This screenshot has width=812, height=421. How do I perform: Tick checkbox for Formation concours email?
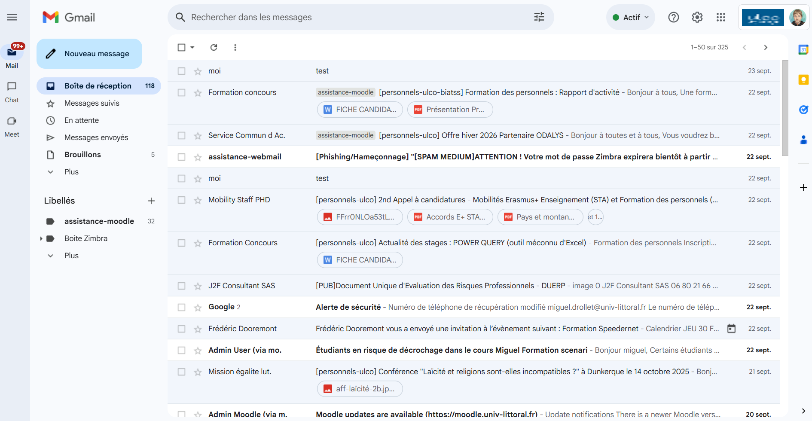182,93
